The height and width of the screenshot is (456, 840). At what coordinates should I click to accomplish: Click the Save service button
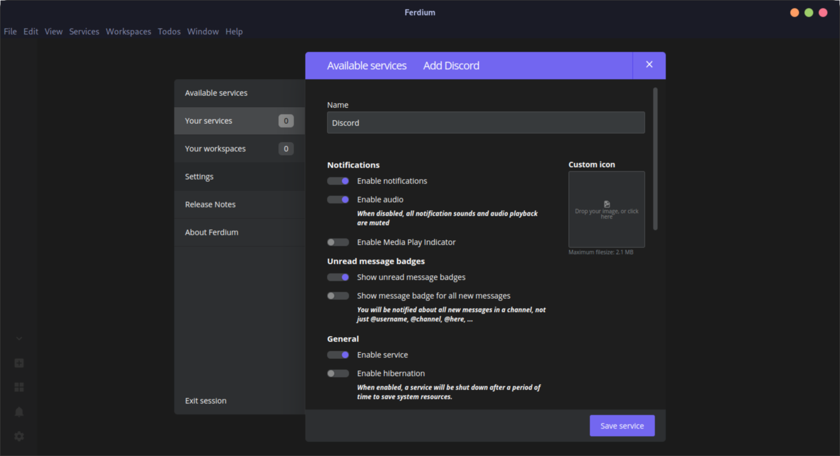[622, 425]
